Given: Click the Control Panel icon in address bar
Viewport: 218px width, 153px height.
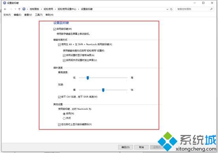Looking at the screenshot, I should pyautogui.click(x=24, y=9).
